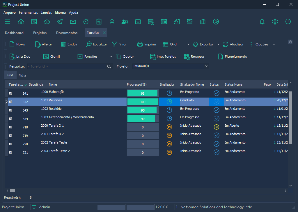Open the settings gear icon

[x=275, y=22]
